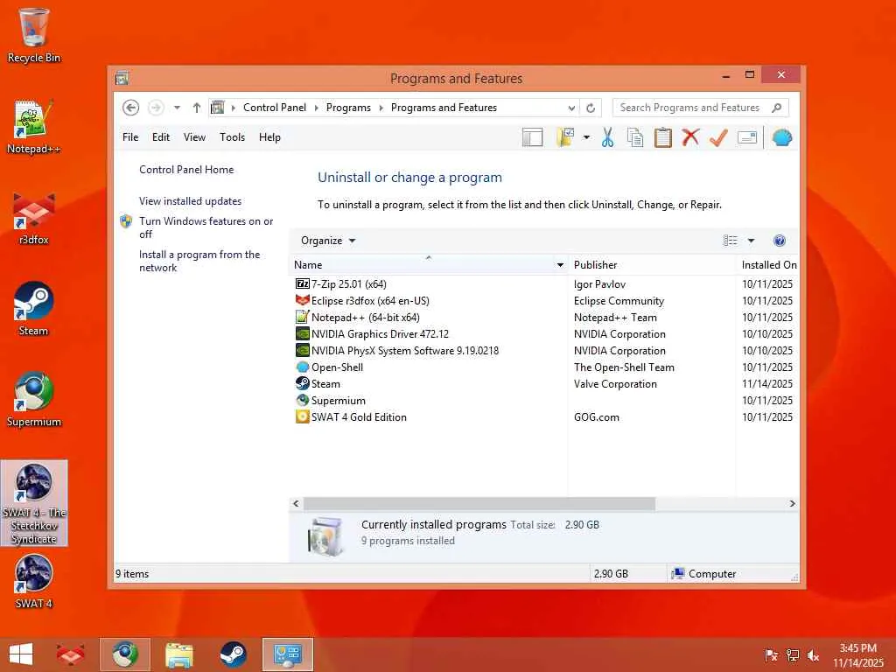Image resolution: width=896 pixels, height=672 pixels.
Task: Click the scroll right arrow of list
Action: point(792,503)
